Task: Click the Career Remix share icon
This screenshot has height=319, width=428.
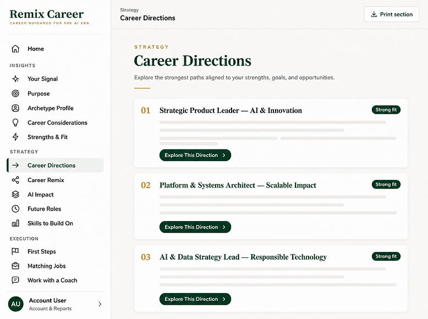Action: click(15, 180)
